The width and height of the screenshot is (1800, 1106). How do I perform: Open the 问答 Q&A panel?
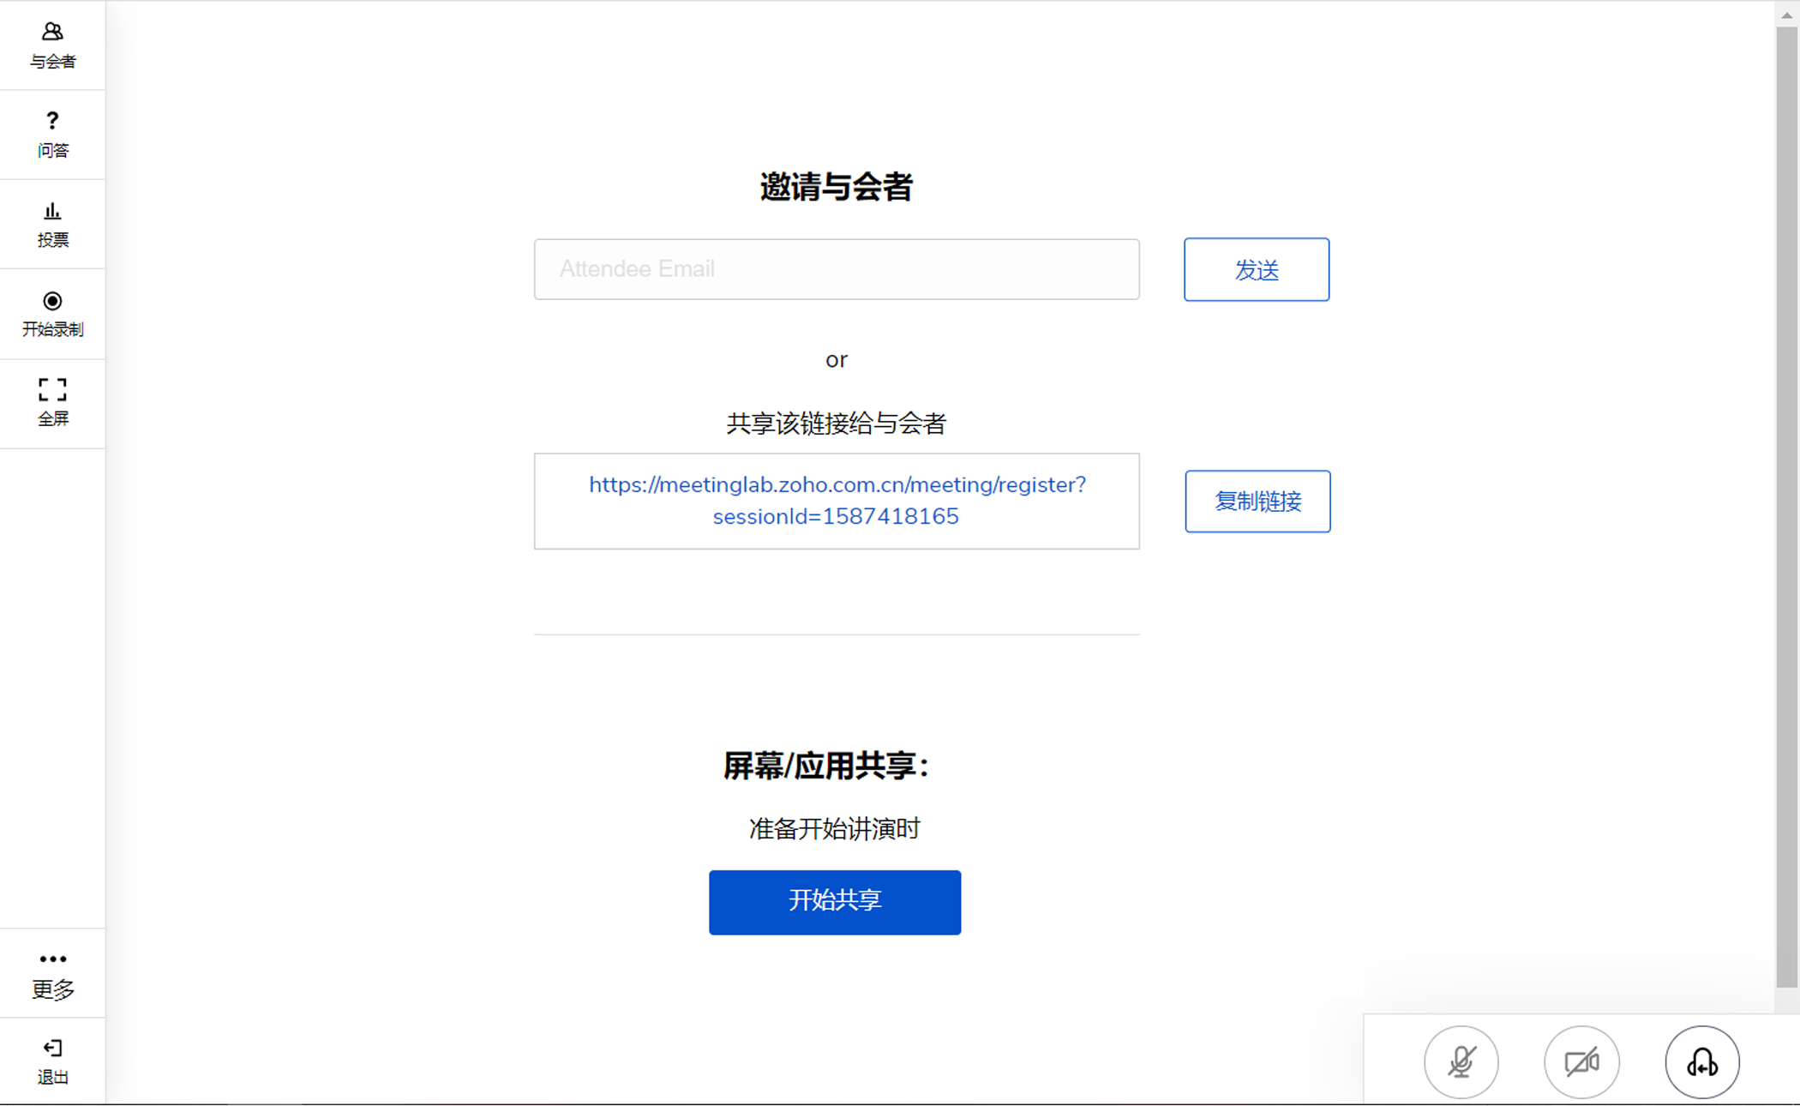[x=52, y=135]
